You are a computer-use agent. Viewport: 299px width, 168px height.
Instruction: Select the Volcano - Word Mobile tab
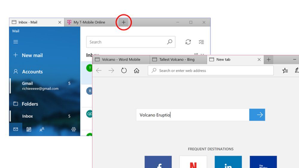pyautogui.click(x=121, y=59)
